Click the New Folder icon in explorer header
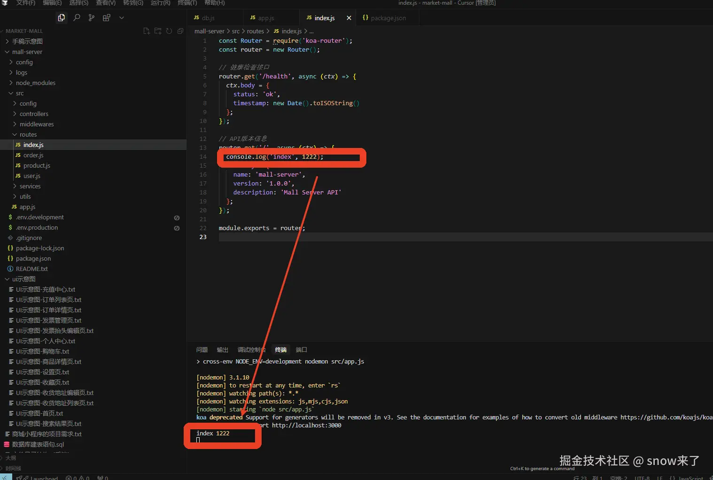The image size is (713, 480). click(158, 31)
